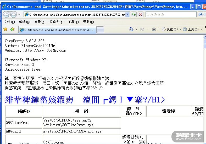Open the search provider options dropdown
The width and height of the screenshot is (206, 144).
point(204,14)
